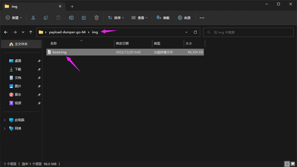Minimize the File Explorer window
Viewport: 297px width, 167px height.
point(266,4)
